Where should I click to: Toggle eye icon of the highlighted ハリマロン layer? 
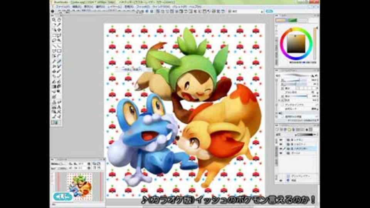(x=281, y=149)
